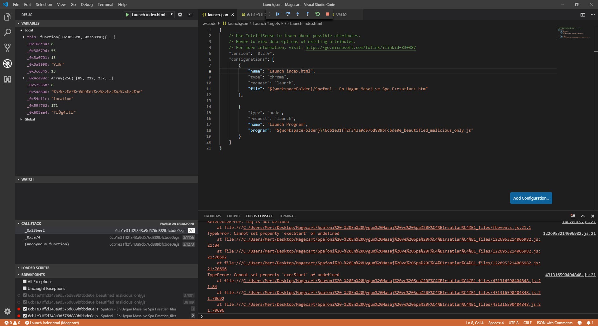Open the go.microsoft.com fwlink URL
This screenshot has width=598, height=326.
click(360, 48)
